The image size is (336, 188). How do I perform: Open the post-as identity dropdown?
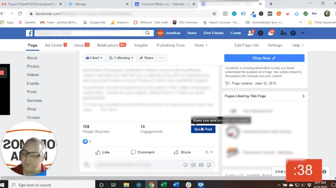coord(208,152)
